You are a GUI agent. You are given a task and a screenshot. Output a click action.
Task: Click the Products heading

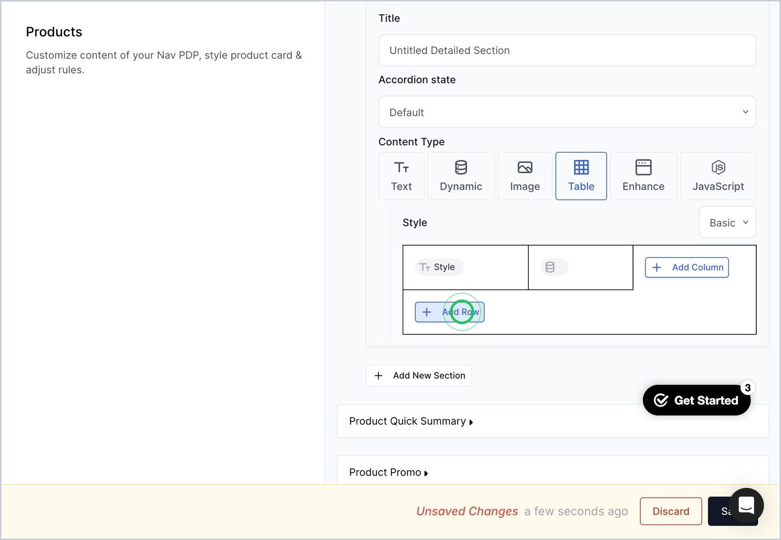pyautogui.click(x=54, y=32)
